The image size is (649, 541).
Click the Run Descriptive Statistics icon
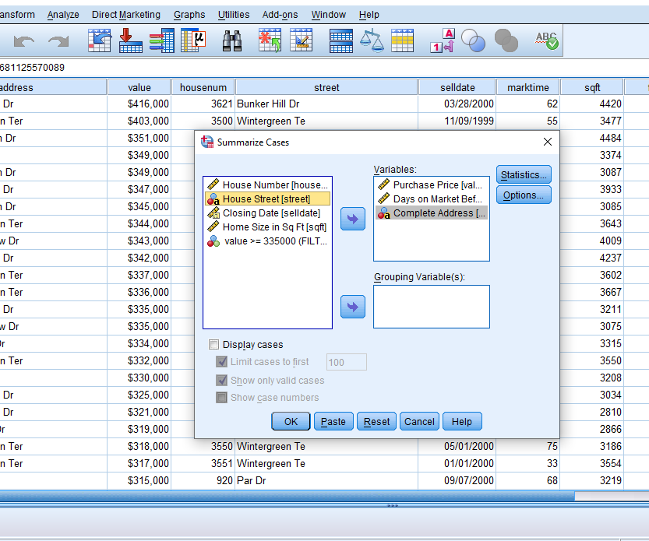pyautogui.click(x=192, y=41)
